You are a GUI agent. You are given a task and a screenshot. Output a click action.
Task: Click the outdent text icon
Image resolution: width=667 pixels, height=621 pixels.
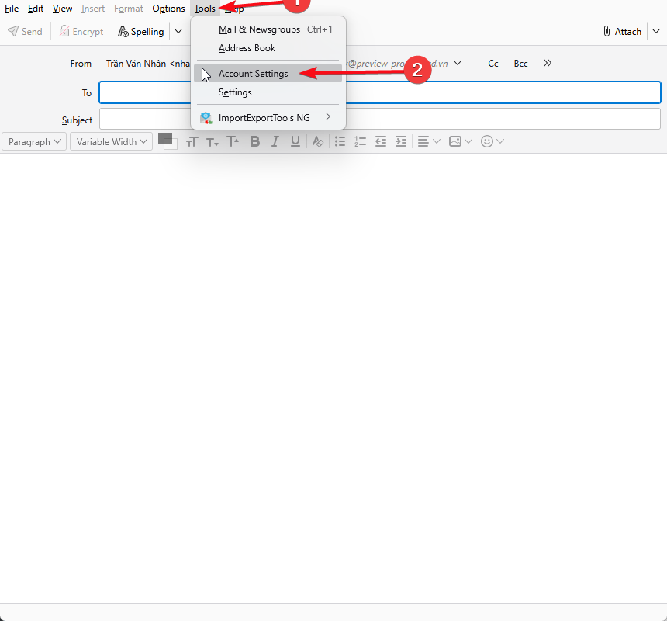pos(381,141)
